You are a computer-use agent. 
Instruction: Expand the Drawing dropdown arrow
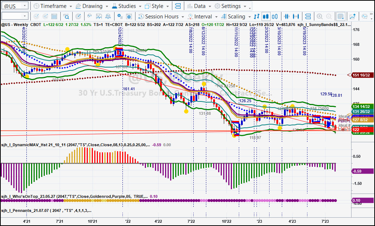107,6
